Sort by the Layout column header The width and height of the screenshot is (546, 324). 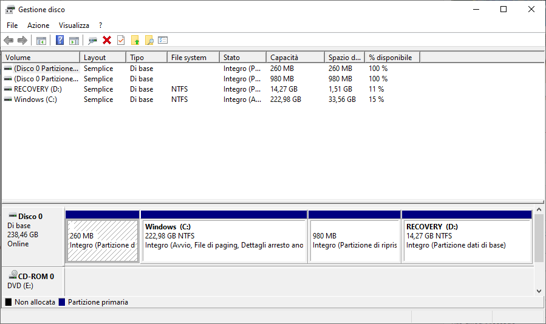[x=103, y=58]
